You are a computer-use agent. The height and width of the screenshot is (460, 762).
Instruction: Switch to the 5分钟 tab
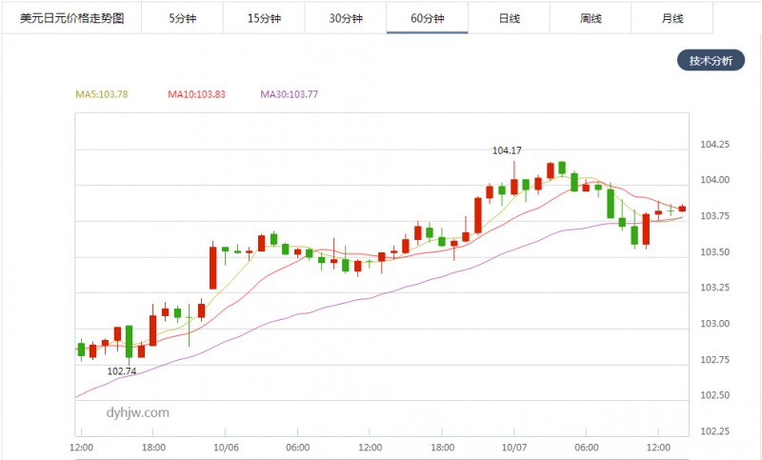point(182,18)
